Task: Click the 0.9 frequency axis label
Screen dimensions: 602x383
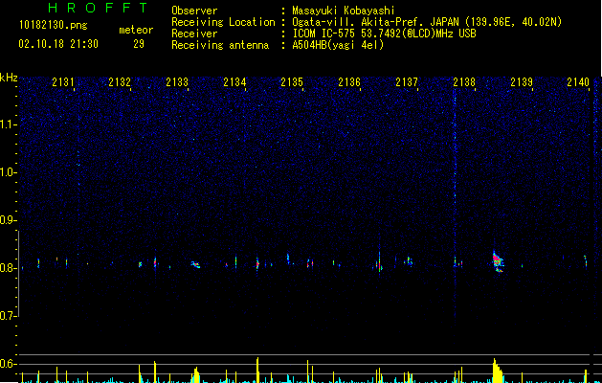Action: tap(8, 220)
